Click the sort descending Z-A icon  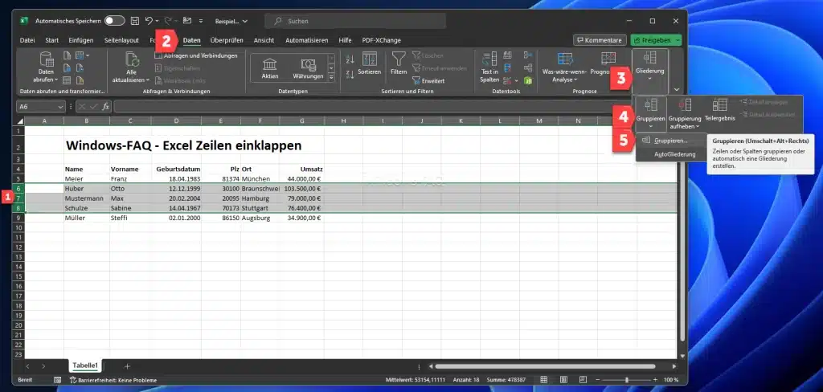pos(350,75)
